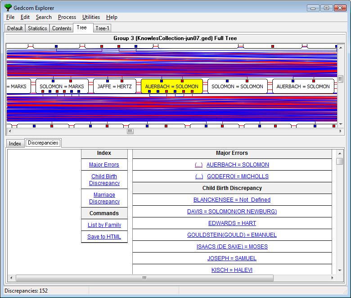This screenshot has height=298, width=351.
Task: Open the Major Errors index link
Action: click(x=104, y=165)
